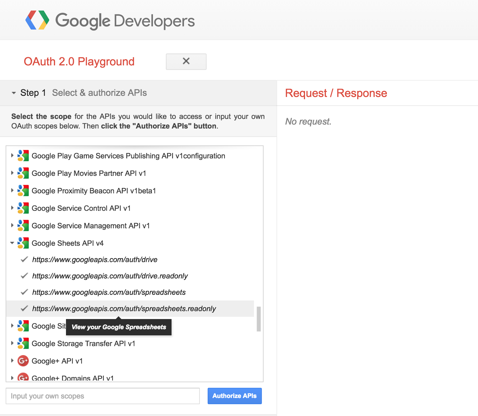Click icon of Google Proximity Beacon API
The image size is (478, 416).
pos(23,191)
